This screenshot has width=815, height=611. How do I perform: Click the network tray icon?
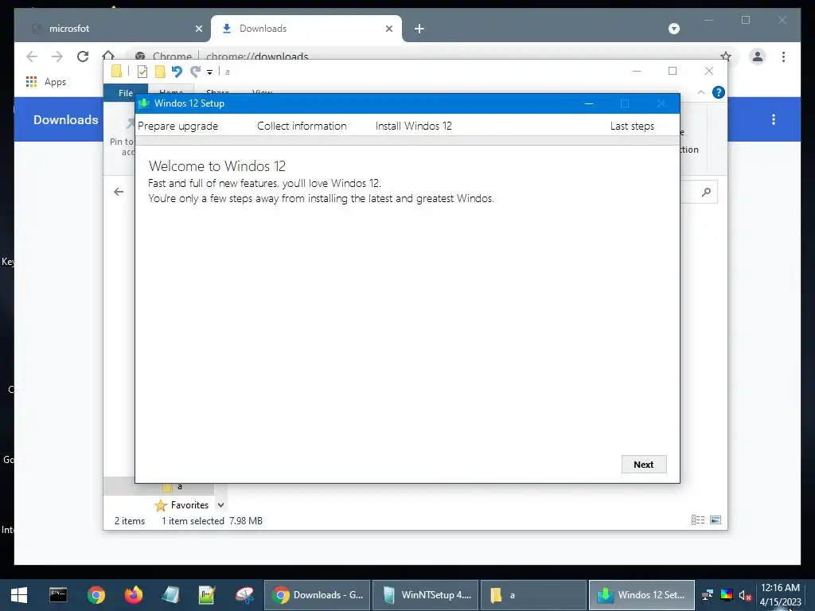708,595
